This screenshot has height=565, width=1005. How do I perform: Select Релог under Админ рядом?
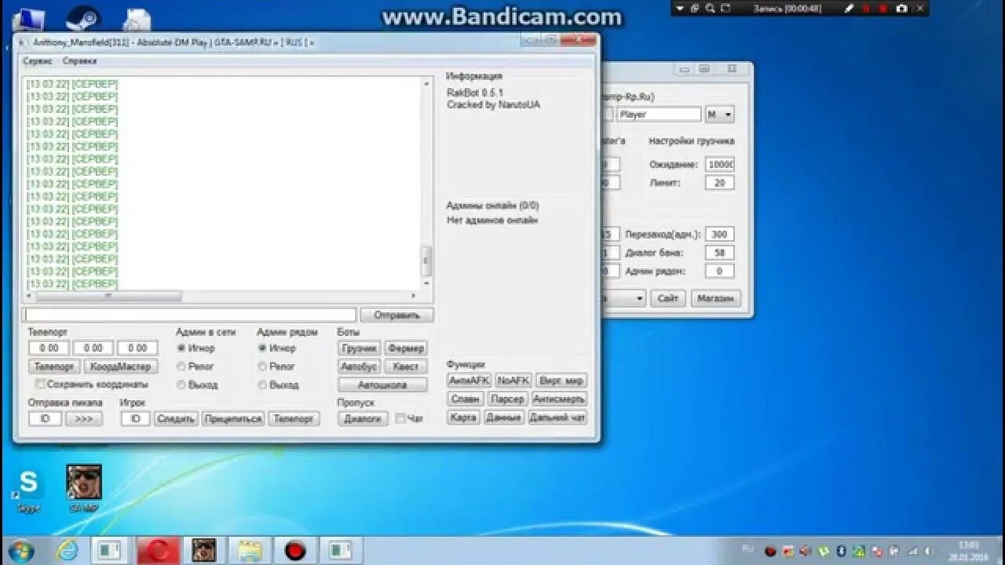tap(262, 366)
